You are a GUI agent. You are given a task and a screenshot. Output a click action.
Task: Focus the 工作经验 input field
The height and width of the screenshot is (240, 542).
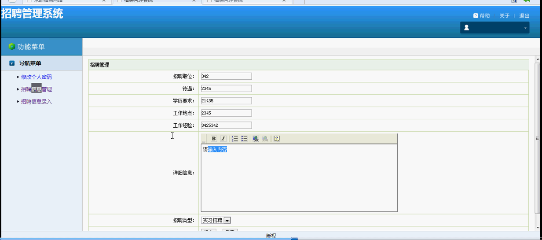pos(226,126)
